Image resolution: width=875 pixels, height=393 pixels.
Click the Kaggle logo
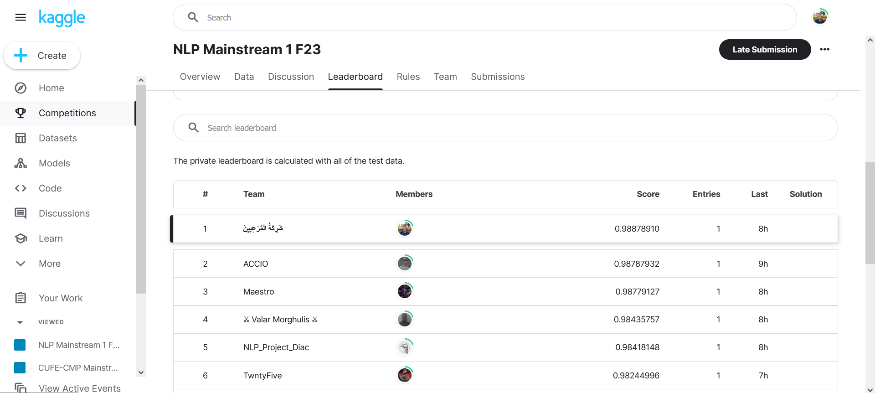tap(62, 18)
